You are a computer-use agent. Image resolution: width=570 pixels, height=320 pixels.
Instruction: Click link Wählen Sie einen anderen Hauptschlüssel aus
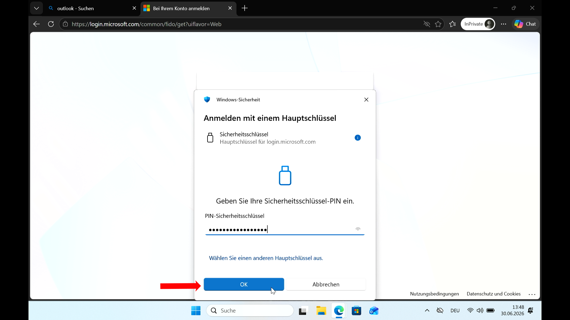coord(266,258)
